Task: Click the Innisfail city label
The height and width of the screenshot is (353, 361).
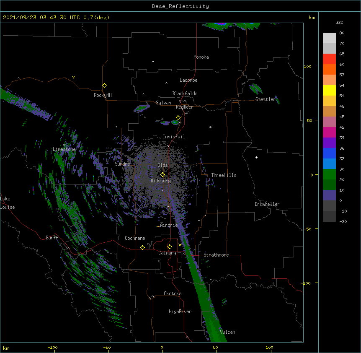Action: (174, 137)
